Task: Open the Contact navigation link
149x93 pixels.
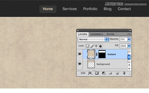Action: pos(124,9)
